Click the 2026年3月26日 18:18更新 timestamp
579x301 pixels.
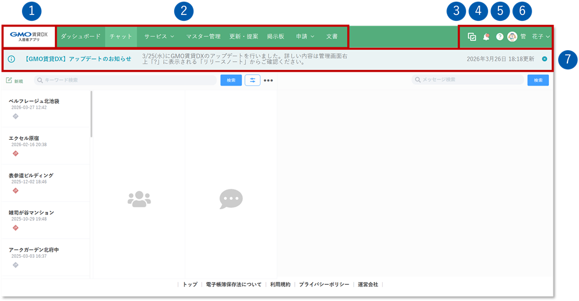pos(500,59)
